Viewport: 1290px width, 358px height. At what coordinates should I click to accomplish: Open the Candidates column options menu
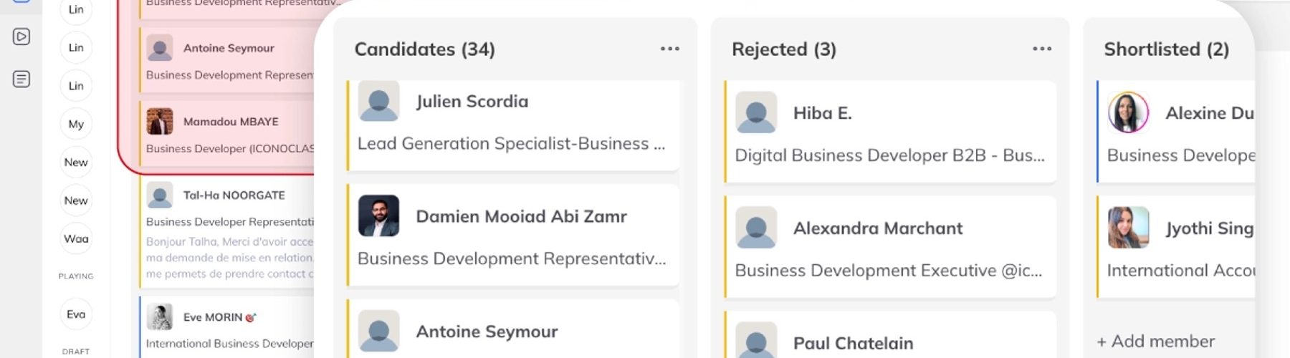(x=669, y=49)
